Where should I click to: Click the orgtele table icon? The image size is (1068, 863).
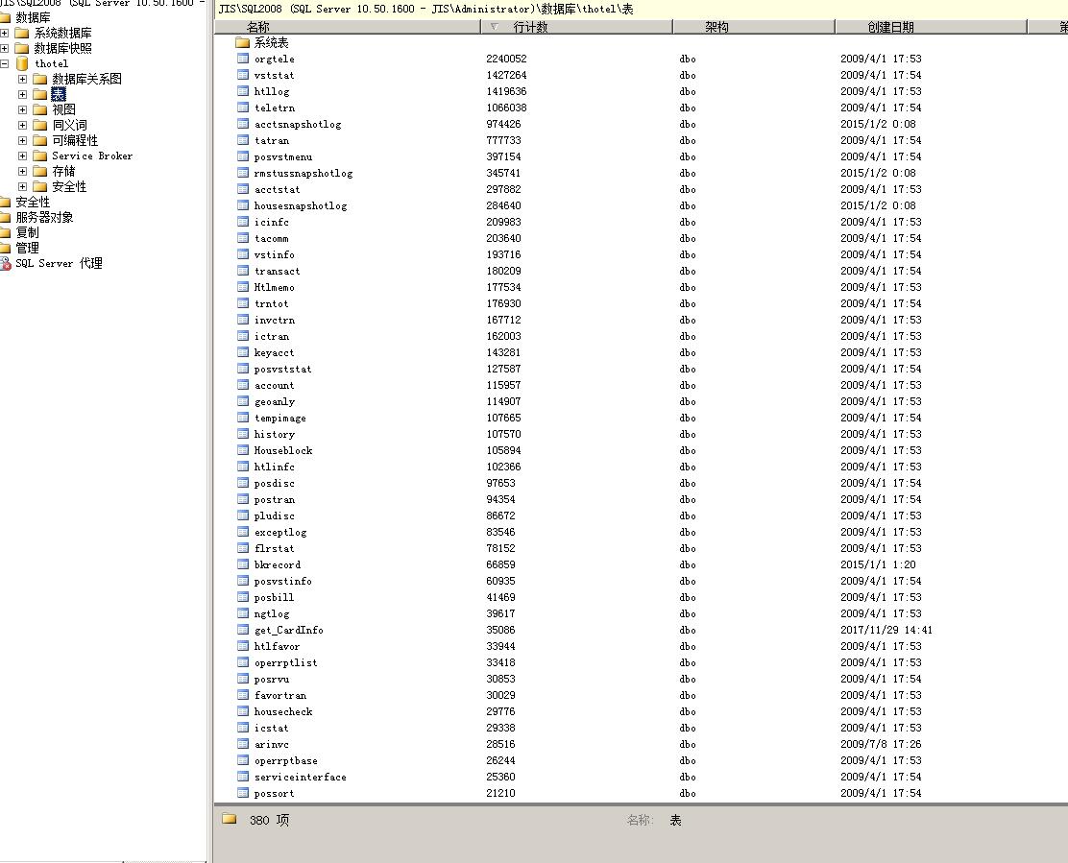click(243, 59)
